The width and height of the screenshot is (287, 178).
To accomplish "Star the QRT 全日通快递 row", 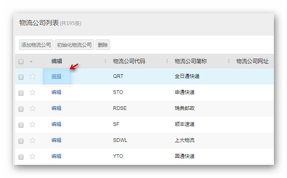I will pyautogui.click(x=32, y=76).
